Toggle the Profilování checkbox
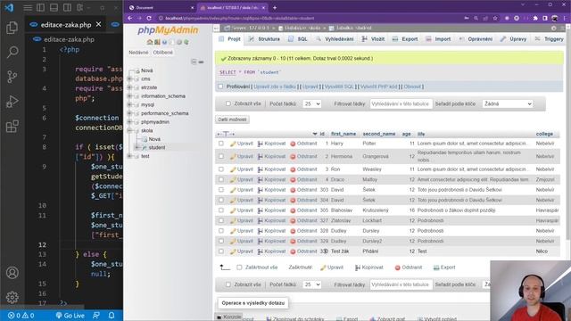This screenshot has width=571, height=321. tap(220, 86)
